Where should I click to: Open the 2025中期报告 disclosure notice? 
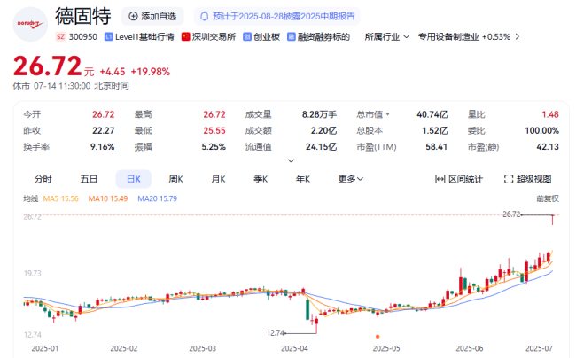277,16
